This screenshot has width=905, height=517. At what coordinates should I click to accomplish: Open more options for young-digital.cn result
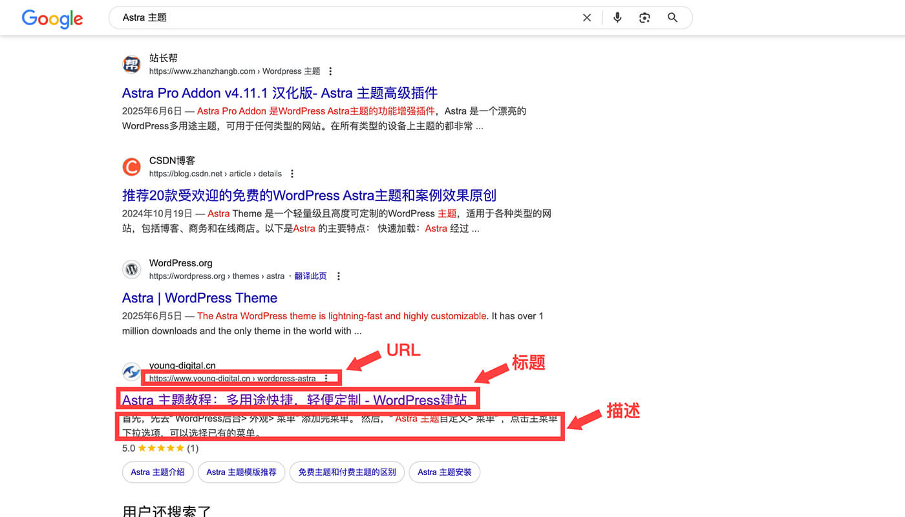tap(326, 378)
